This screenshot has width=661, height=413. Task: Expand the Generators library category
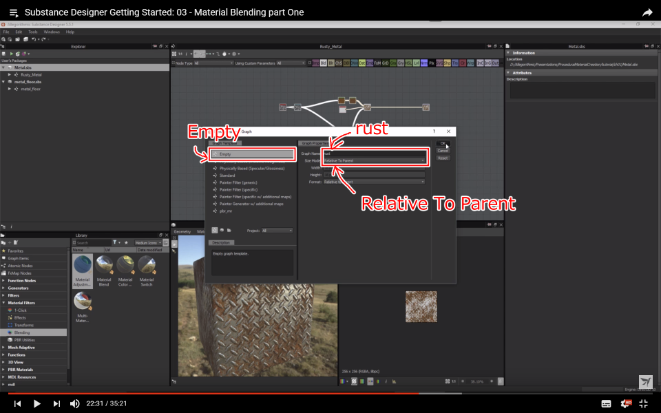click(3, 288)
